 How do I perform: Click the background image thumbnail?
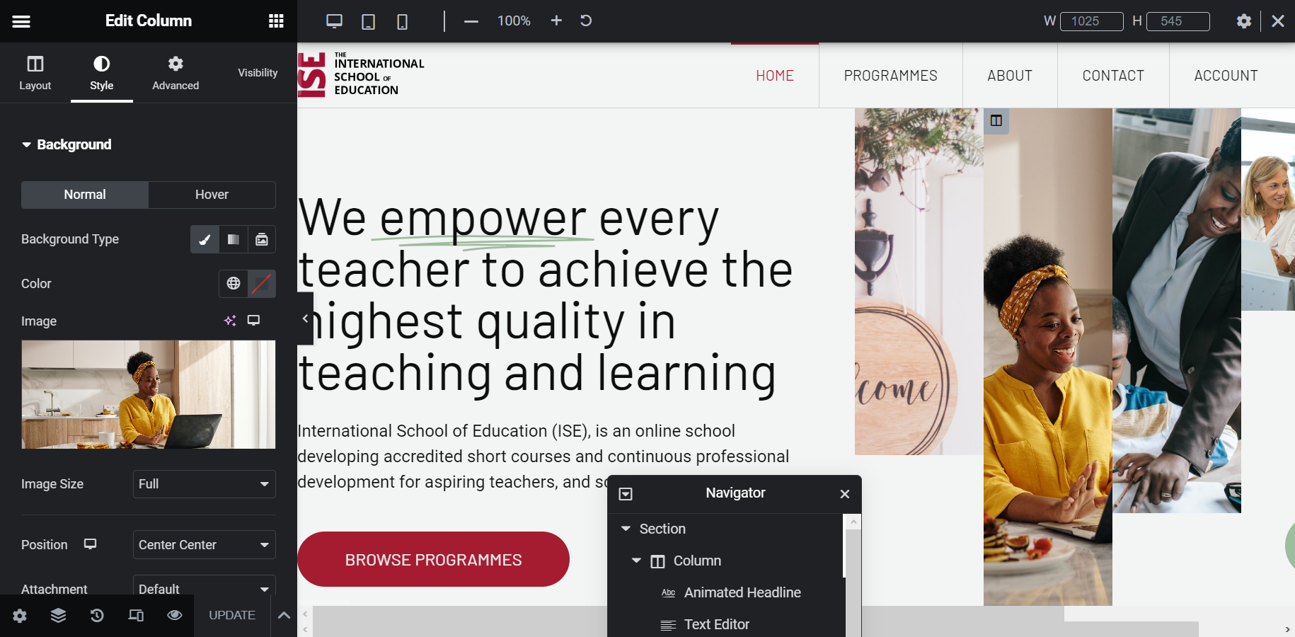(148, 394)
